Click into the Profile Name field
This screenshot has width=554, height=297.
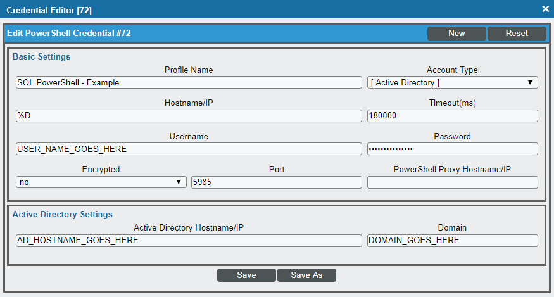click(189, 82)
